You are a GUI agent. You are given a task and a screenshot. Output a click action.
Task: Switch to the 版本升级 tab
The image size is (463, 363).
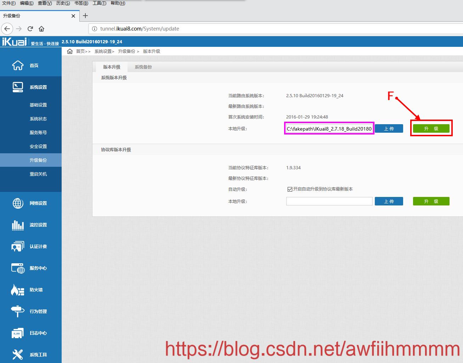click(112, 67)
